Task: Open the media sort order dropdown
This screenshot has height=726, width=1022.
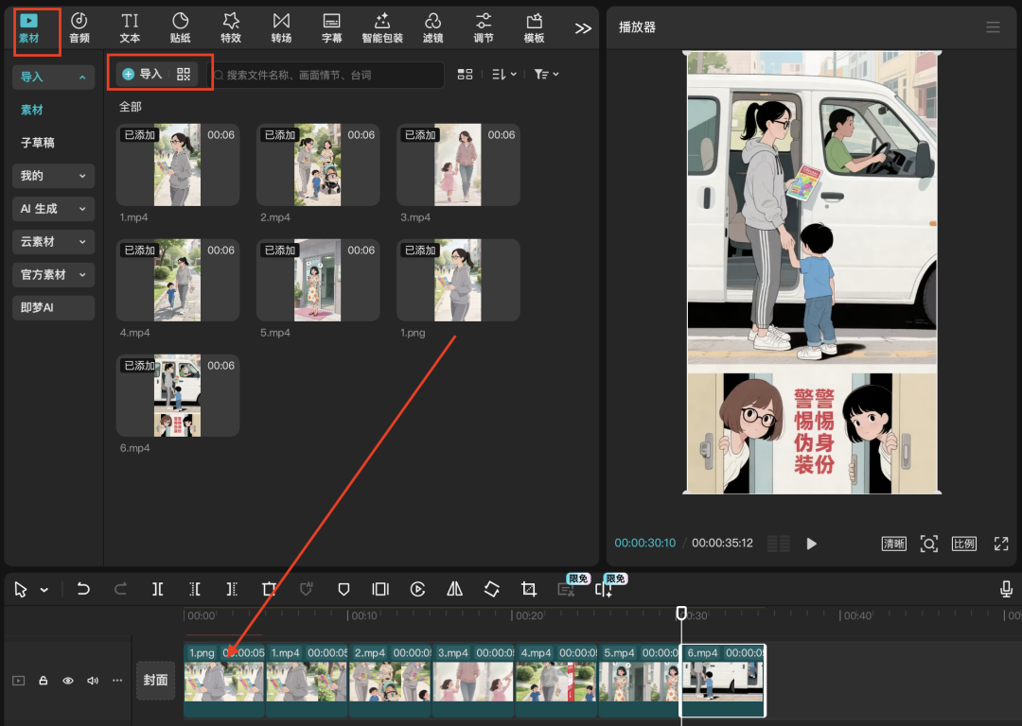Action: 503,74
